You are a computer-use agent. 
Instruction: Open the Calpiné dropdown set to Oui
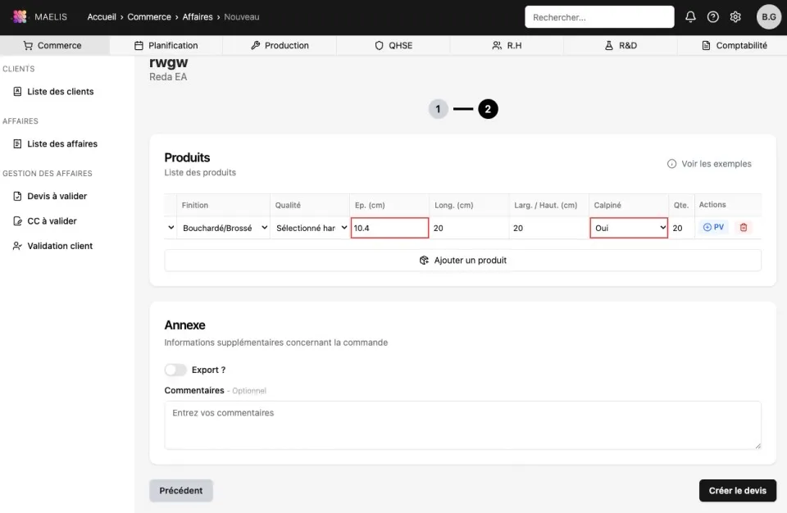tap(629, 228)
